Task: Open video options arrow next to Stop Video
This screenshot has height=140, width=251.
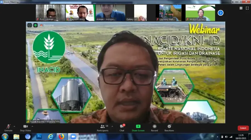Action: [32, 126]
